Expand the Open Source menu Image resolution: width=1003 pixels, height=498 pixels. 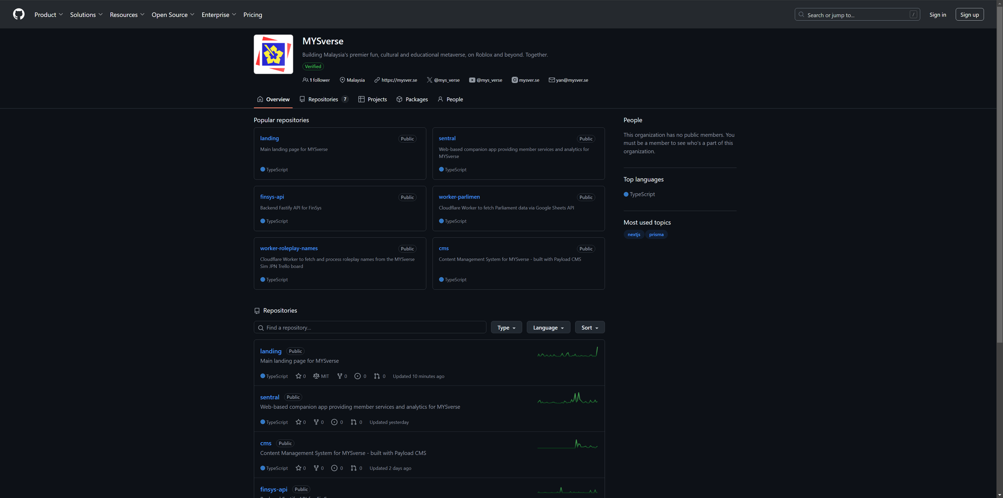point(173,15)
